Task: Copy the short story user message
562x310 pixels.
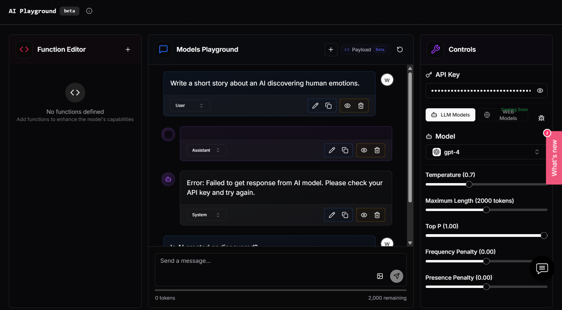Action: pos(328,106)
